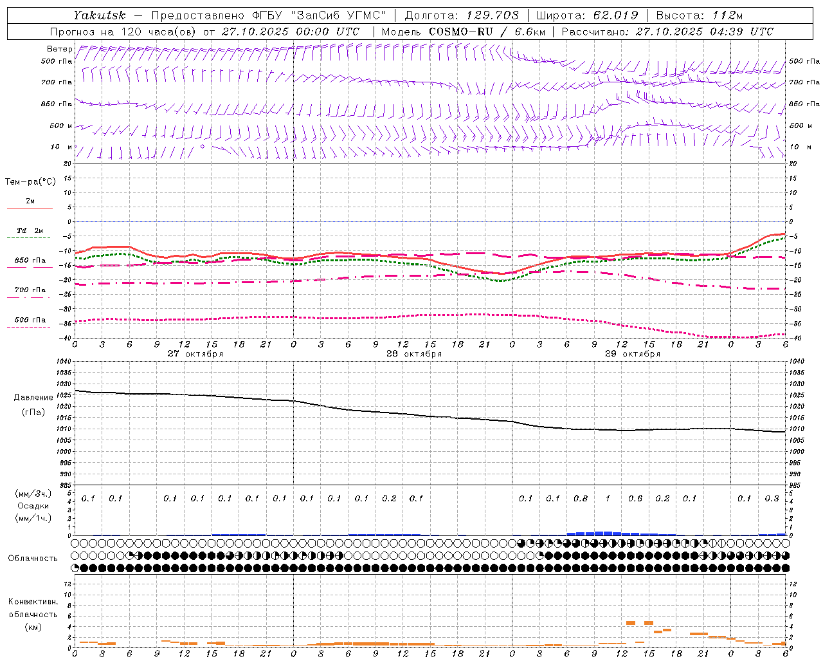823x659 pixels.
Task: Click the Yakutsk station title
Action: coord(100,15)
